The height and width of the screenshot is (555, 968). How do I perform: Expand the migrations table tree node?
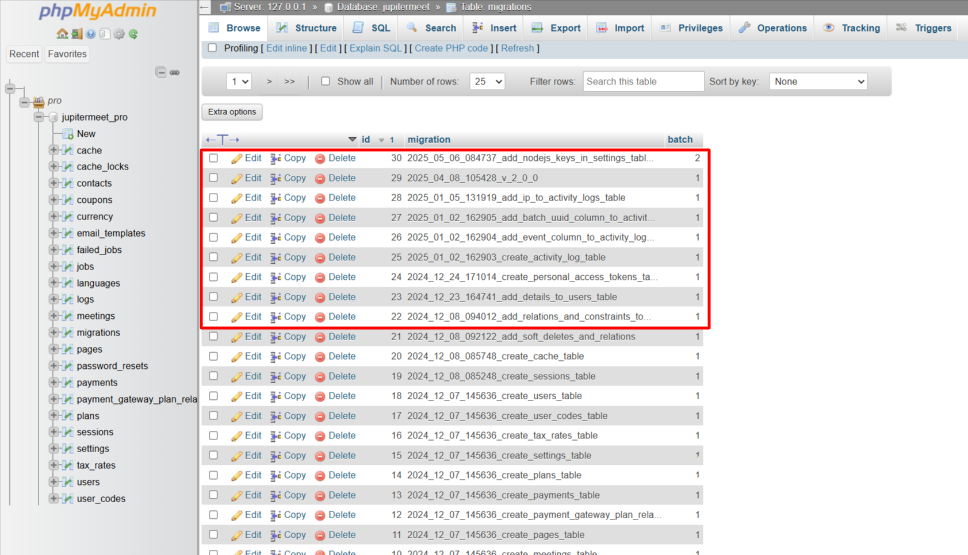53,333
